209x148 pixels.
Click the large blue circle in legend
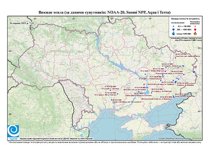[x=174, y=29]
